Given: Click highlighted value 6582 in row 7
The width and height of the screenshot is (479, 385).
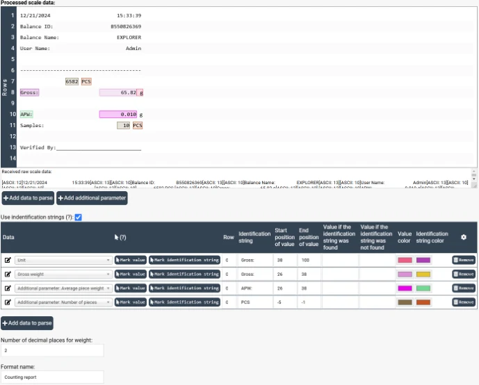Looking at the screenshot, I should [x=72, y=81].
